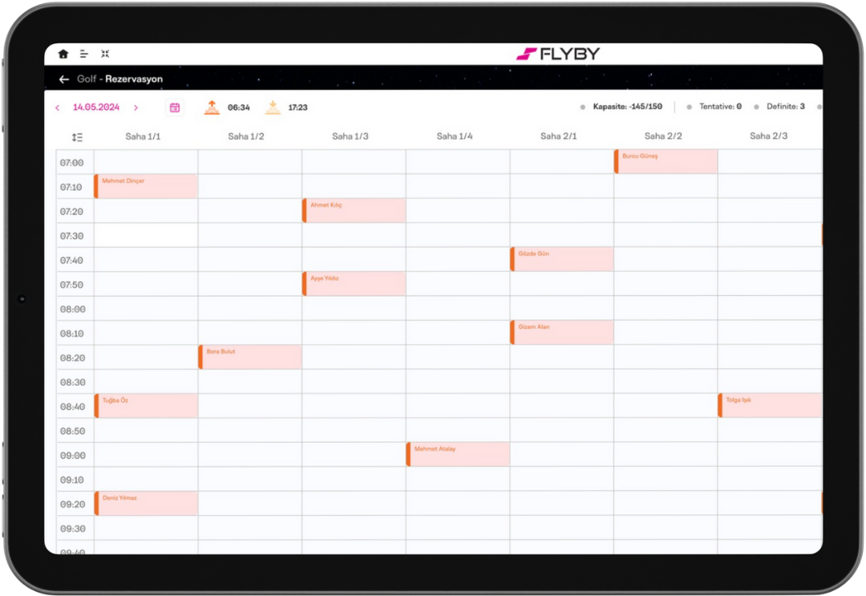The width and height of the screenshot is (866, 596).
Task: Click the sunset icon next to 17:23
Action: tap(273, 107)
